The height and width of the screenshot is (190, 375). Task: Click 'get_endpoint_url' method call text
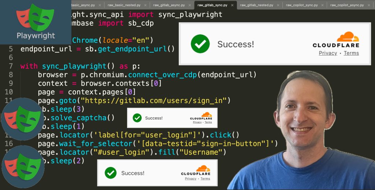132,49
